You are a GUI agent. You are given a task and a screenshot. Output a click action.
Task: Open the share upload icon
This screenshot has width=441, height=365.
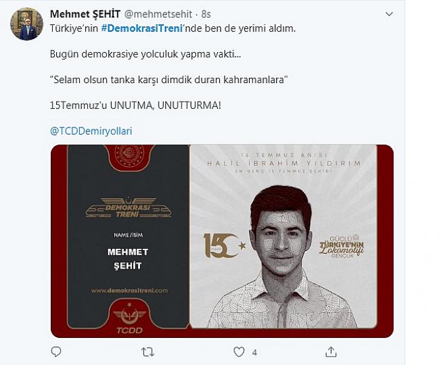coord(331,352)
